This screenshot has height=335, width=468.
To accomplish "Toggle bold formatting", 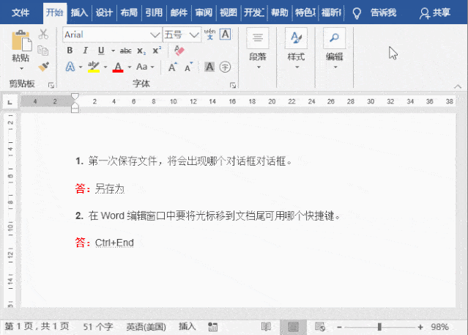I will point(70,51).
